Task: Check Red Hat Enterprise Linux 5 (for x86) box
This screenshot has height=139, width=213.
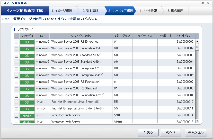Action: (16, 102)
